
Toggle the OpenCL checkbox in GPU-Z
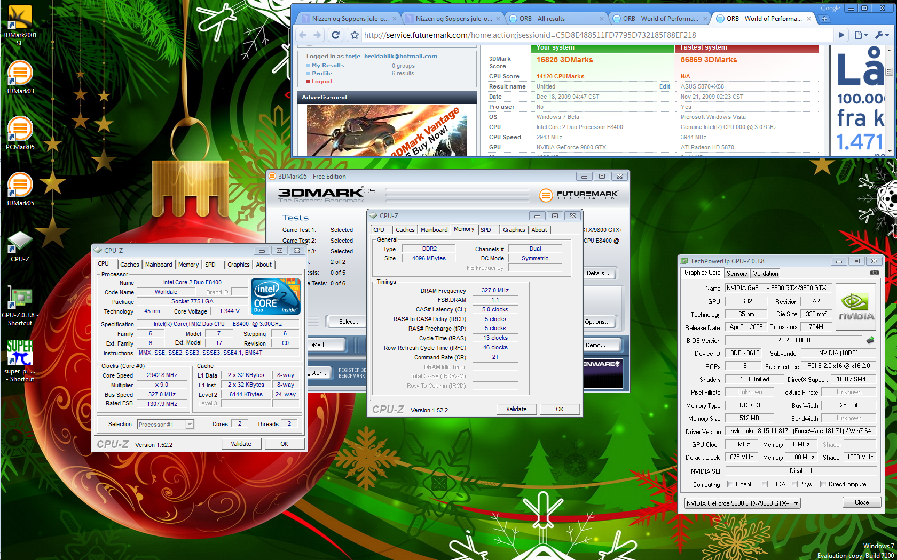731,484
